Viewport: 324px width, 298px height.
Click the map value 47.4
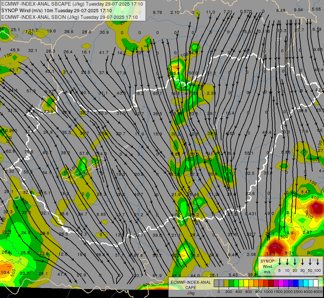pyautogui.click(x=62, y=274)
